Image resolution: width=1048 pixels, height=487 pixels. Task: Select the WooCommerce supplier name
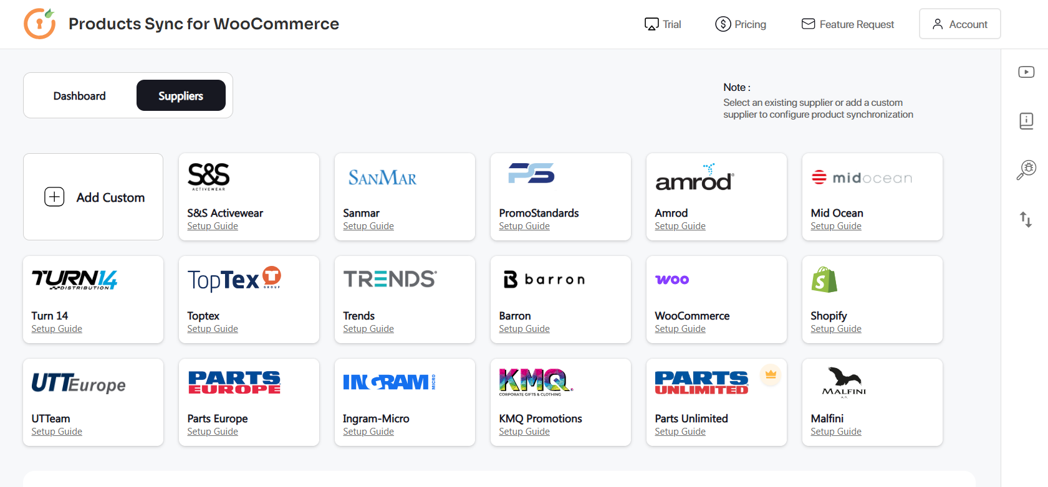692,316
